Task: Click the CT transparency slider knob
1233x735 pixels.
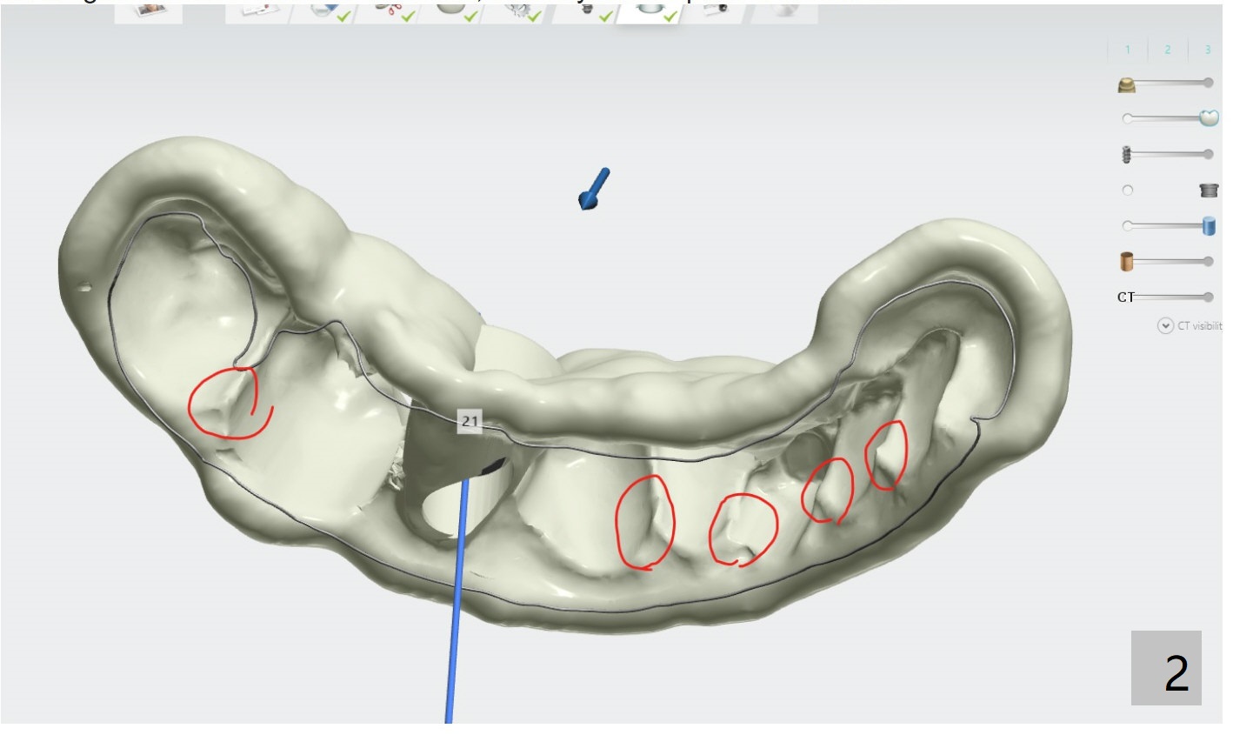Action: click(1208, 297)
